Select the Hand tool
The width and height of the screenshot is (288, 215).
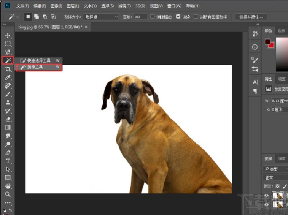[x=8, y=186]
